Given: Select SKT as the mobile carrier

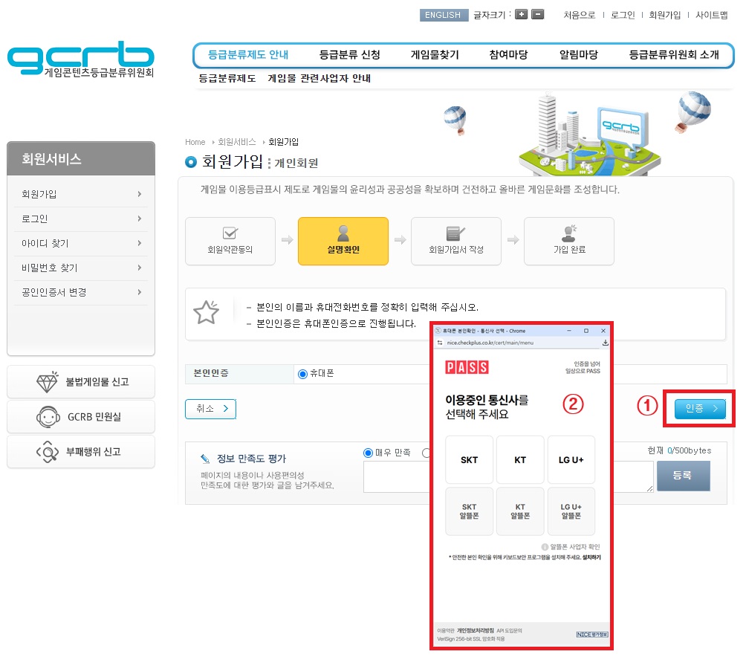Looking at the screenshot, I should [x=469, y=459].
